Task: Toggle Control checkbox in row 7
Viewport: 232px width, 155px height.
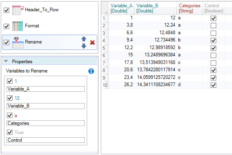Action: (x=213, y=63)
